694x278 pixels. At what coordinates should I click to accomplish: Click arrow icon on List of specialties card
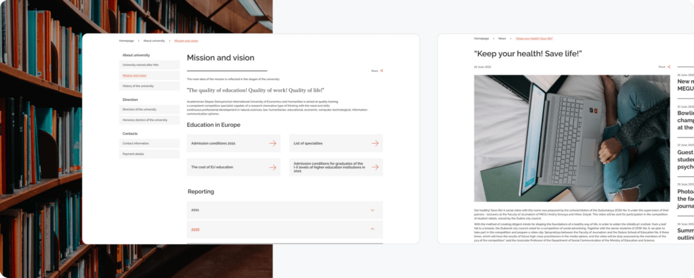(375, 143)
